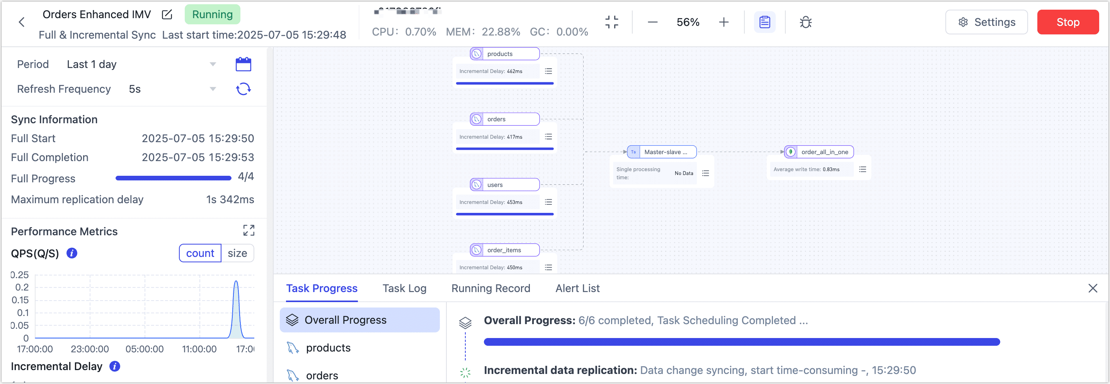Switch to the Alert List tab
Viewport: 1110px width, 384px height.
click(x=577, y=289)
